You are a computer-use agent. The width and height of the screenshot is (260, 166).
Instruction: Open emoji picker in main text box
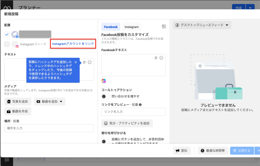(x=90, y=62)
